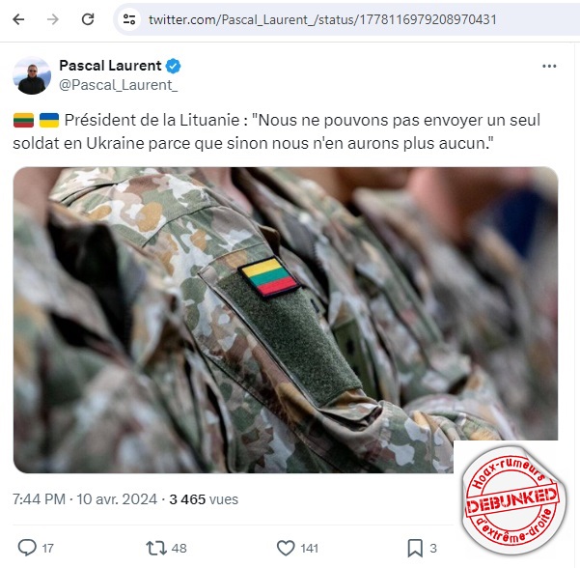
Task: Click the Pascal Laurent display name
Action: click(110, 66)
